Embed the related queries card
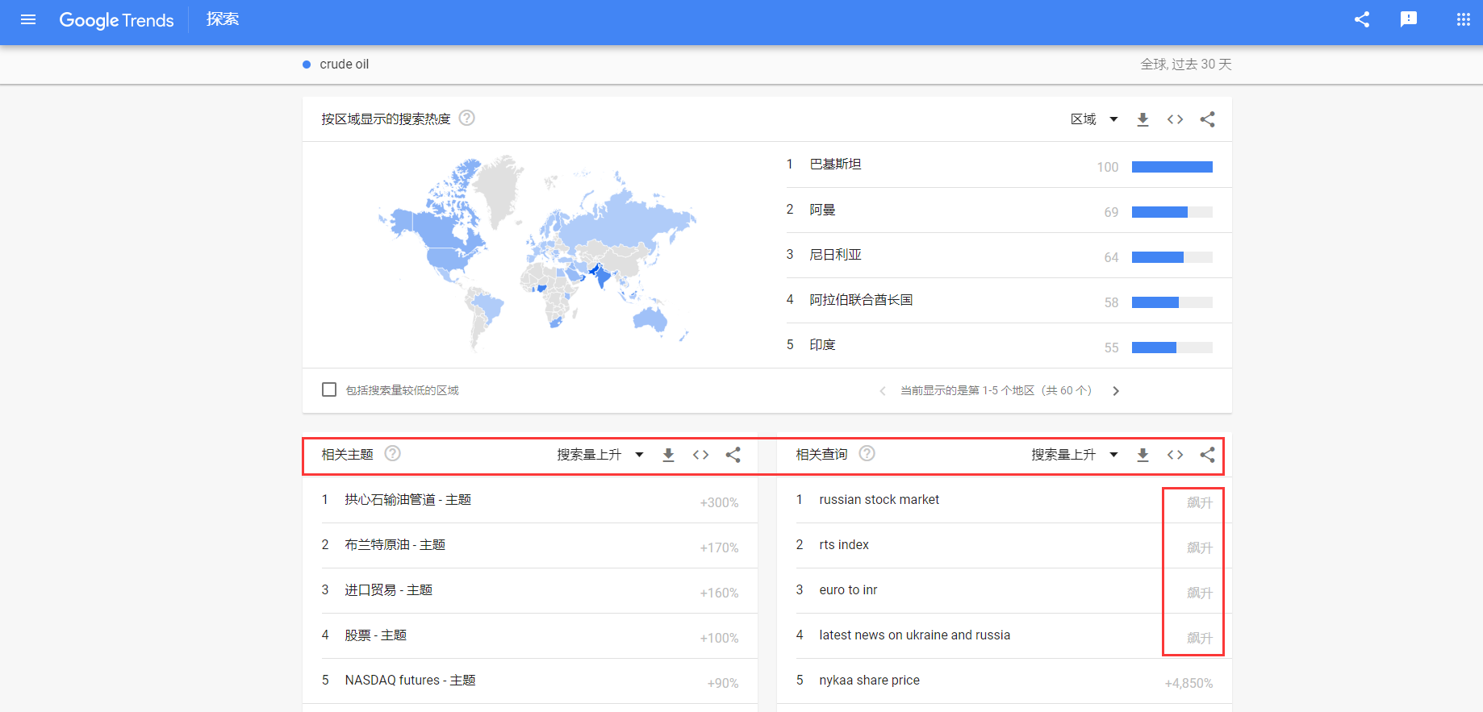This screenshot has width=1483, height=712. coord(1175,455)
